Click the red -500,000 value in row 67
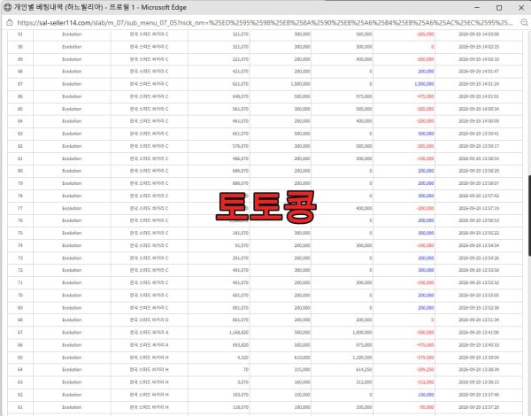This screenshot has width=531, height=416. pos(425,332)
